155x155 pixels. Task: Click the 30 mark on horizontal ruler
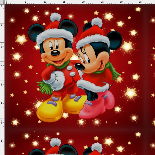point(121,2)
